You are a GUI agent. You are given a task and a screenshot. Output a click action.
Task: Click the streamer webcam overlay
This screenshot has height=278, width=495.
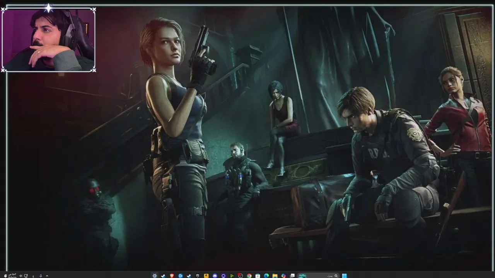tap(48, 40)
